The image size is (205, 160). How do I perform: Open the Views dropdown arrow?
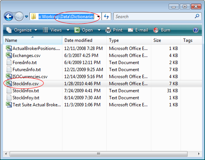click(x=68, y=30)
